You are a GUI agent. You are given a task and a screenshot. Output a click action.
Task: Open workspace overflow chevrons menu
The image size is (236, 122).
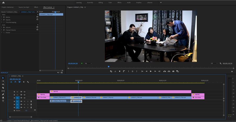[161, 2]
